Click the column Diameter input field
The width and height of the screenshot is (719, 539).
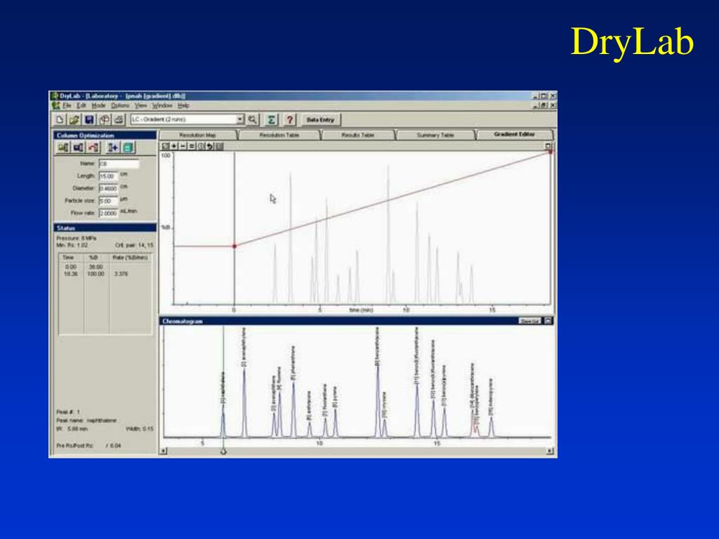[108, 188]
